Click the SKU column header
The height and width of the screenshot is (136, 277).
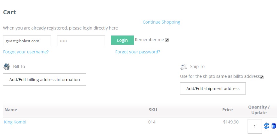(153, 110)
